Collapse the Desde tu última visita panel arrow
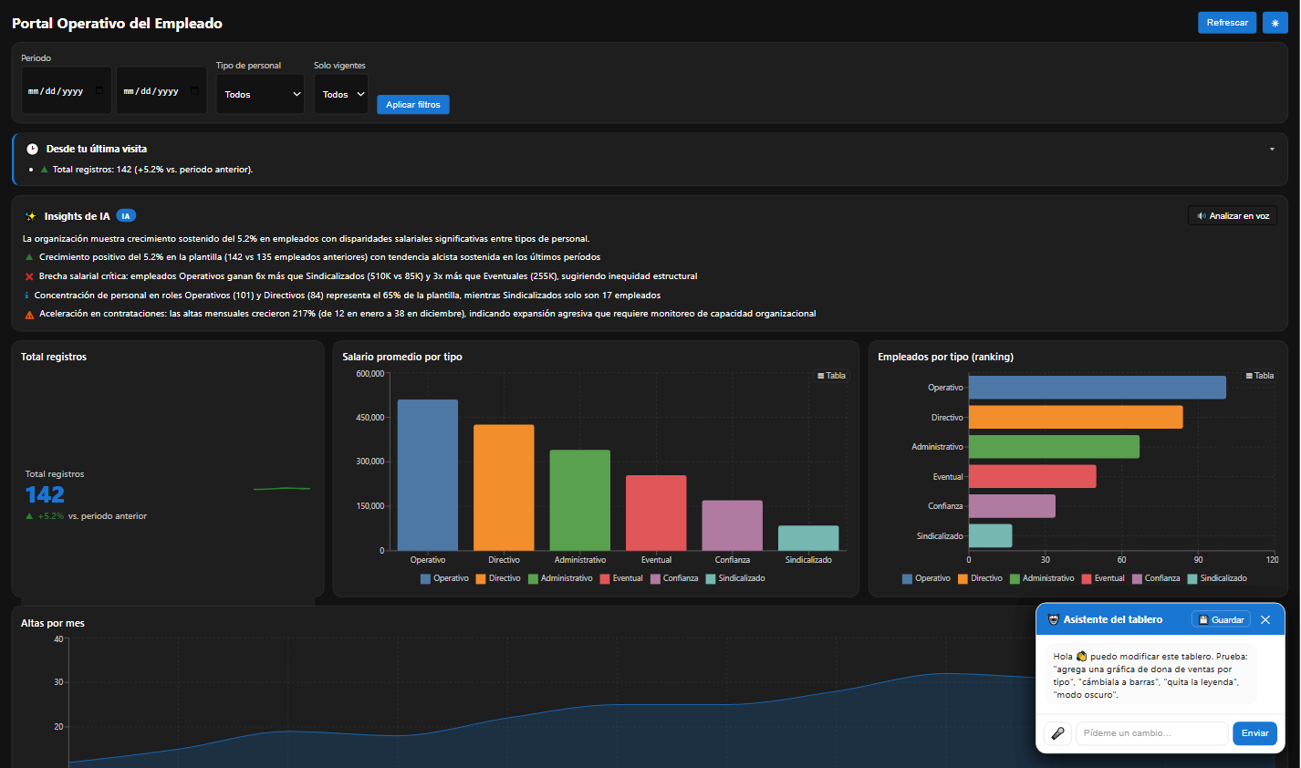 [1272, 150]
